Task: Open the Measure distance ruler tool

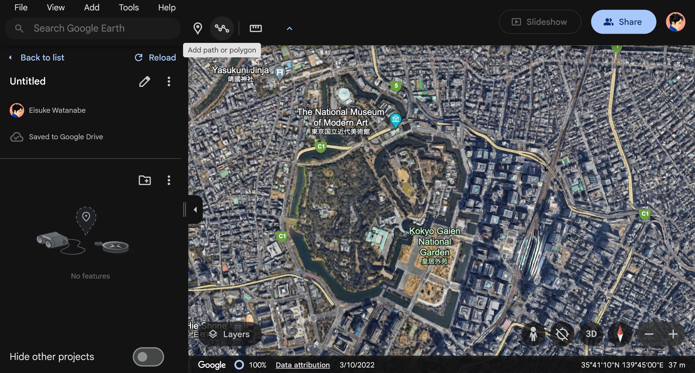Action: click(256, 28)
